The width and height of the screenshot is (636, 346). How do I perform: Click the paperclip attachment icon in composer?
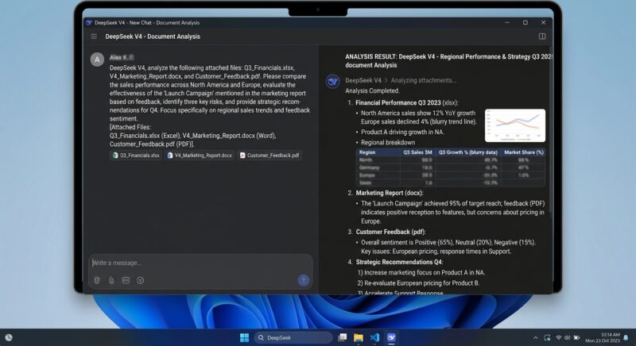coord(111,280)
